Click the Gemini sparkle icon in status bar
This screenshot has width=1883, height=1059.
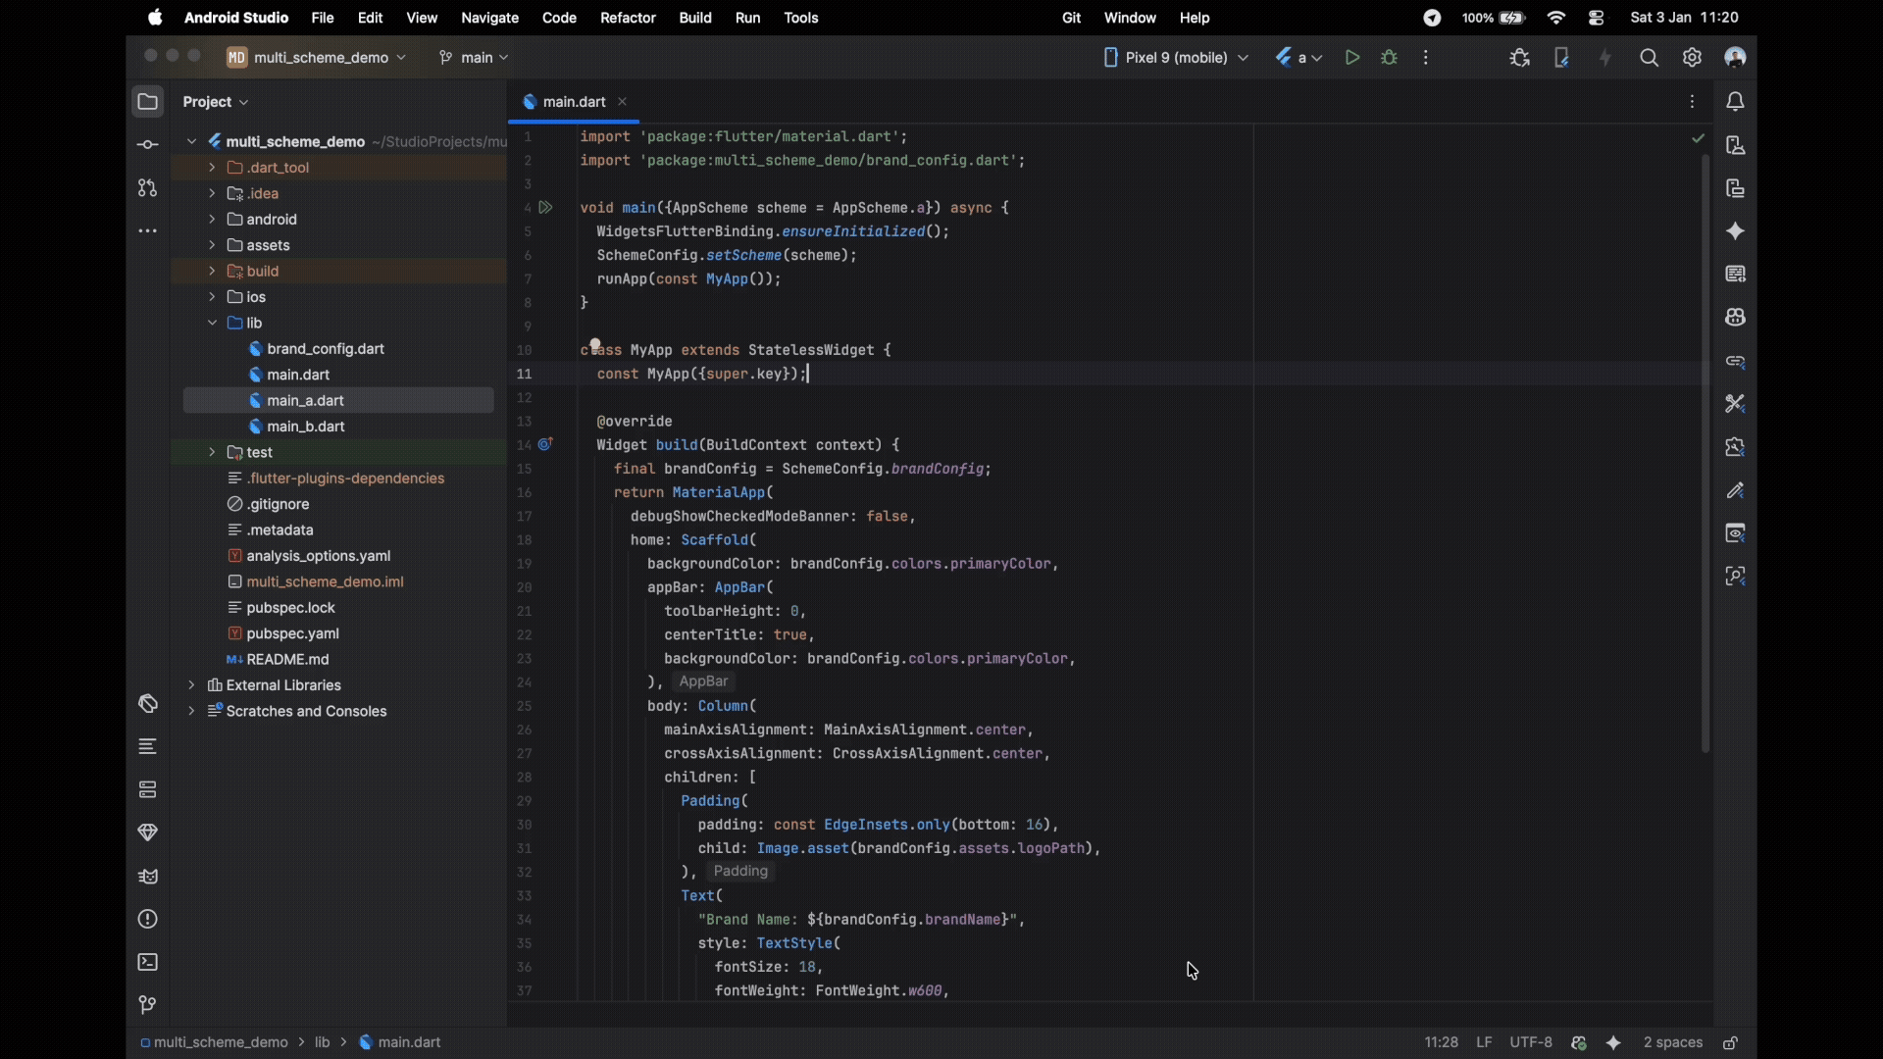coord(1613,1042)
